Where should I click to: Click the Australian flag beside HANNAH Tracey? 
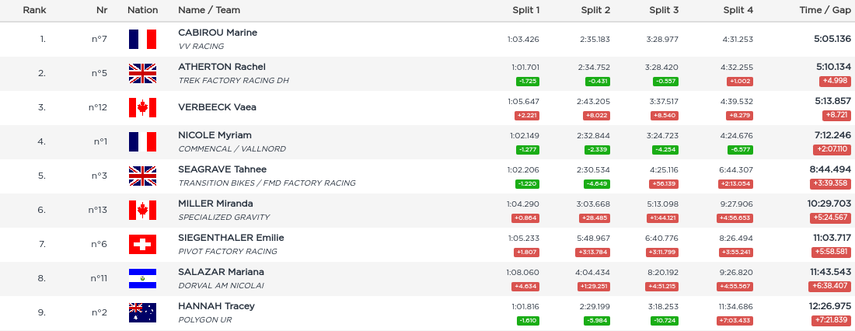pyautogui.click(x=142, y=312)
